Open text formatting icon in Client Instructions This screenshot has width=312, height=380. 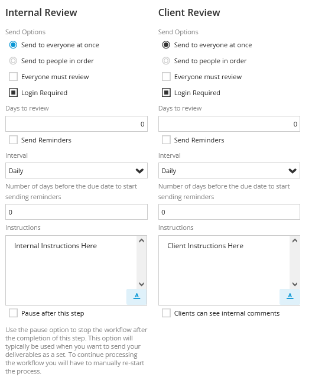(x=290, y=297)
